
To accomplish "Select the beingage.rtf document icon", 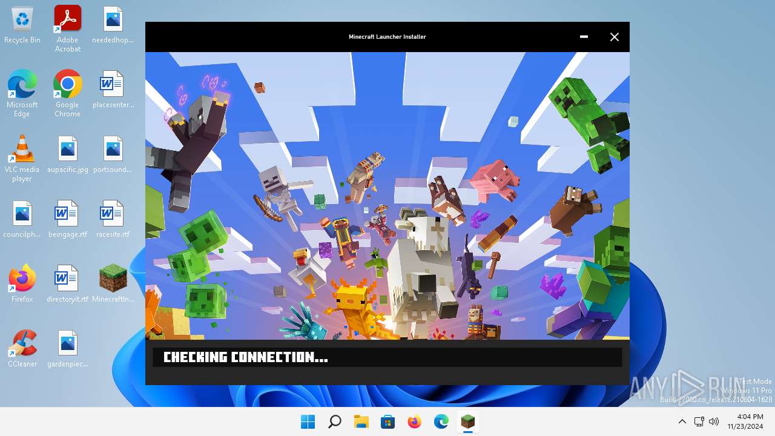I will click(68, 219).
